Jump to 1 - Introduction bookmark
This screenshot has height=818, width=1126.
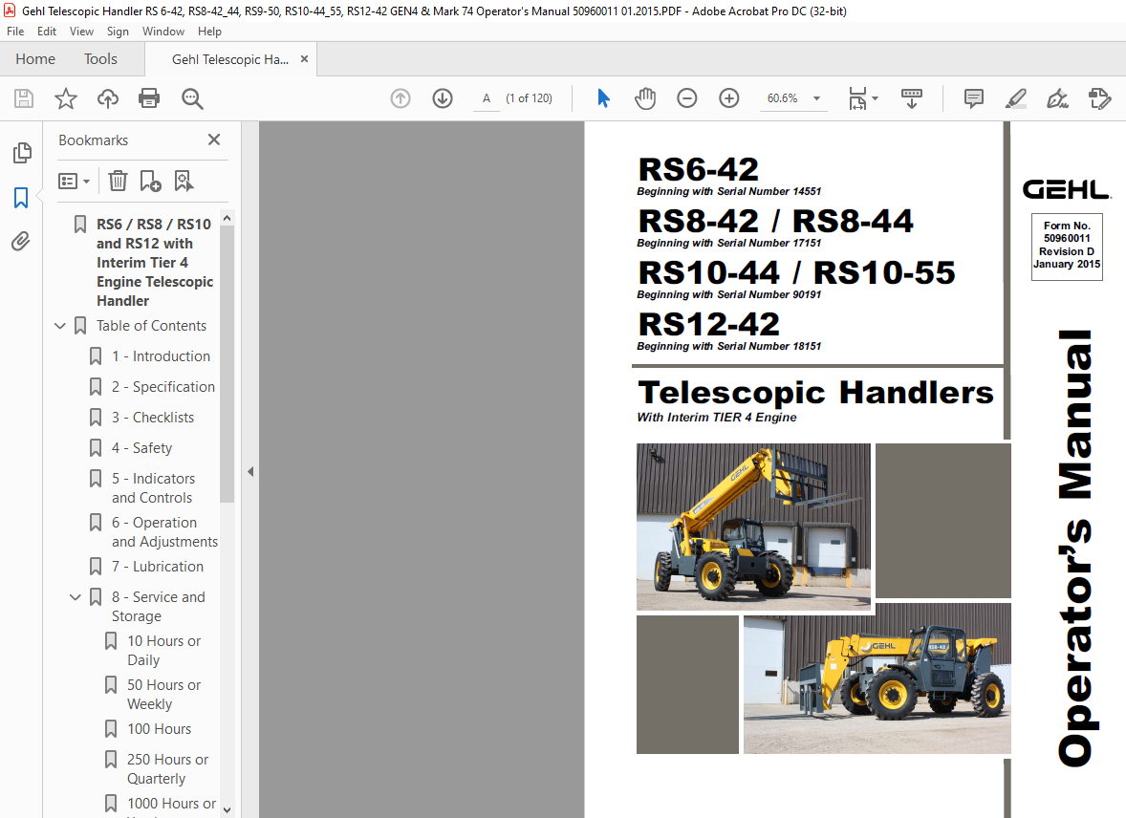[161, 356]
